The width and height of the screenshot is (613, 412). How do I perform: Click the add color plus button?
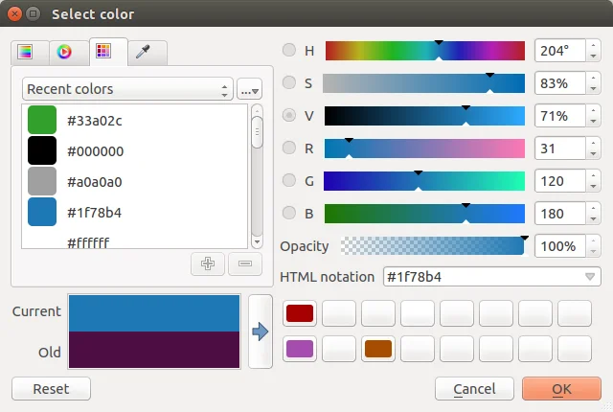pos(208,263)
